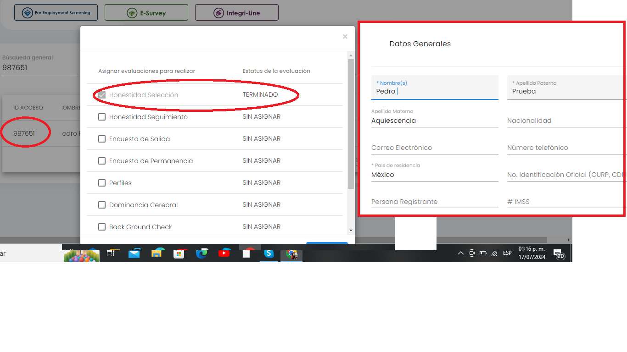Open the E-Survey module
The width and height of the screenshot is (627, 352).
click(x=146, y=13)
